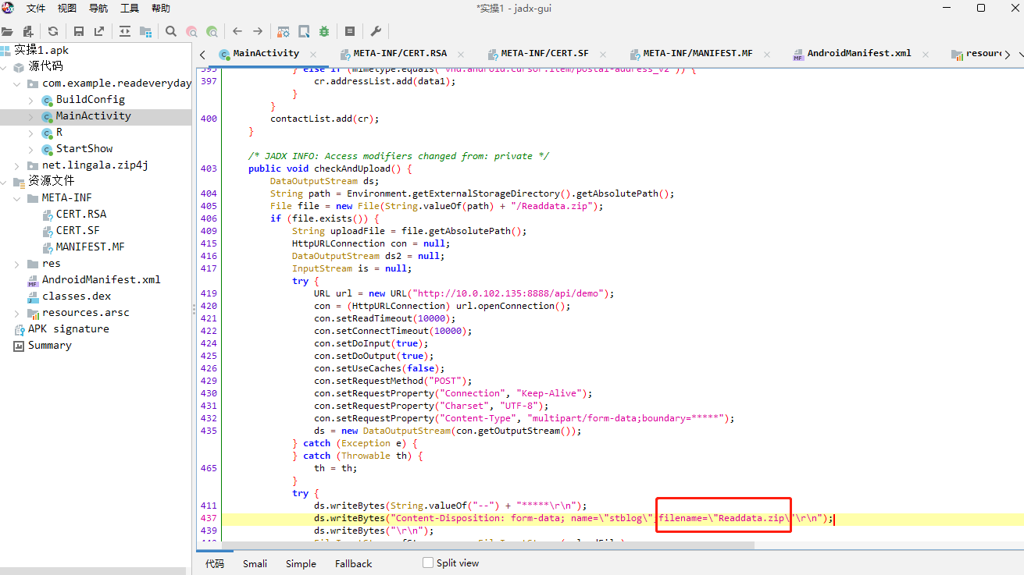Viewport: 1024px width, 575px height.
Task: Open the 文件 menu
Action: [x=36, y=9]
